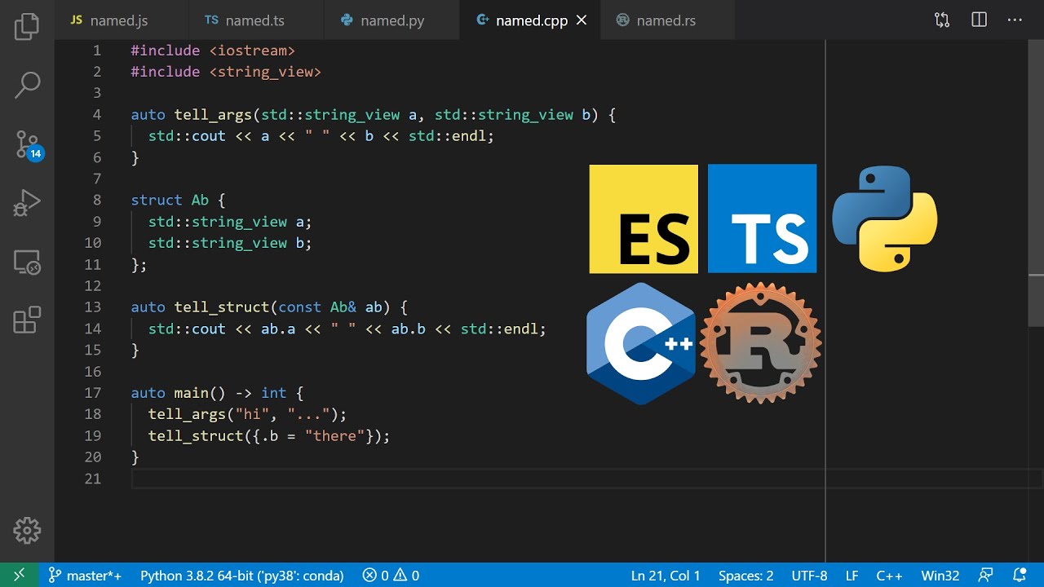Image resolution: width=1044 pixels, height=587 pixels.
Task: Click line number 14 in the gutter
Action: 92,329
